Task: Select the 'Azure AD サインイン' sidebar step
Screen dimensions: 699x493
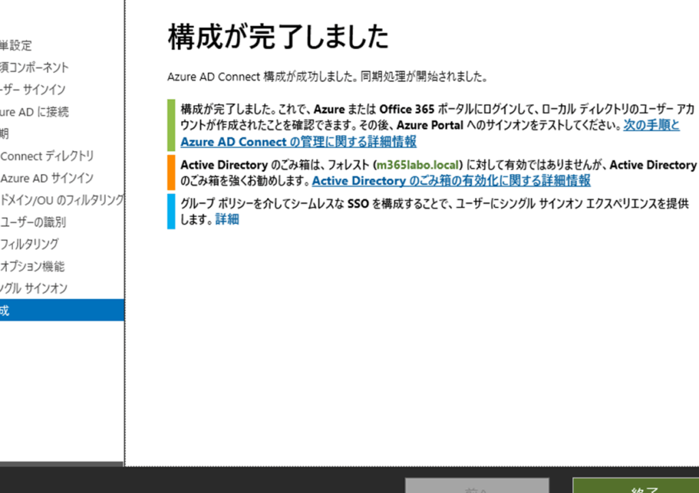Action: coord(47,178)
